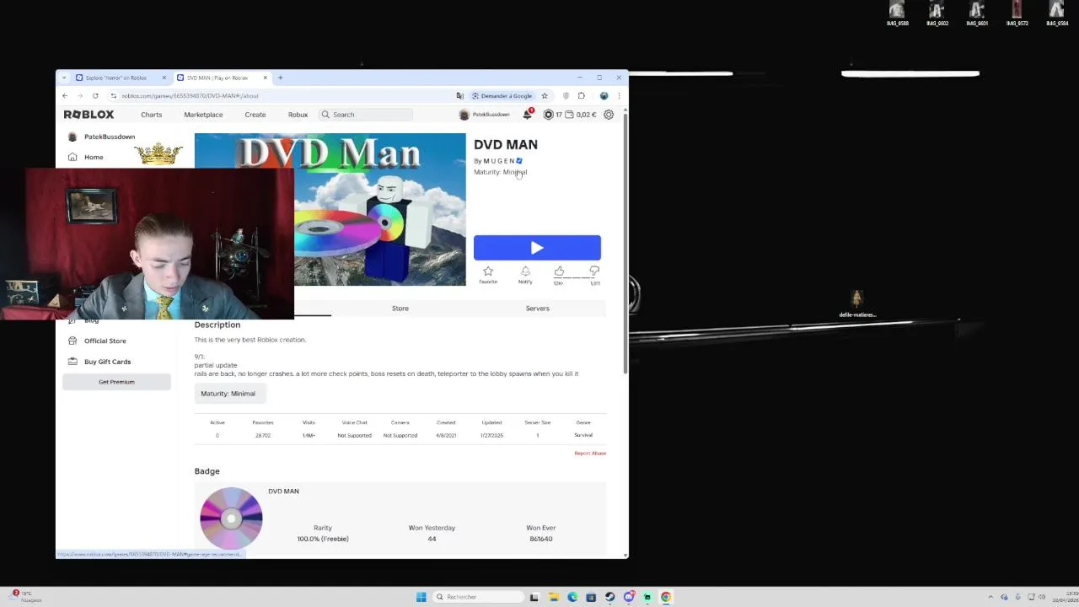
Task: Click Demander à Google button
Action: point(502,96)
